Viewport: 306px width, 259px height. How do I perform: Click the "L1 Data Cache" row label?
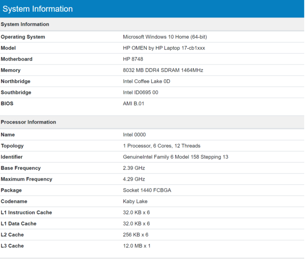[x=19, y=224]
